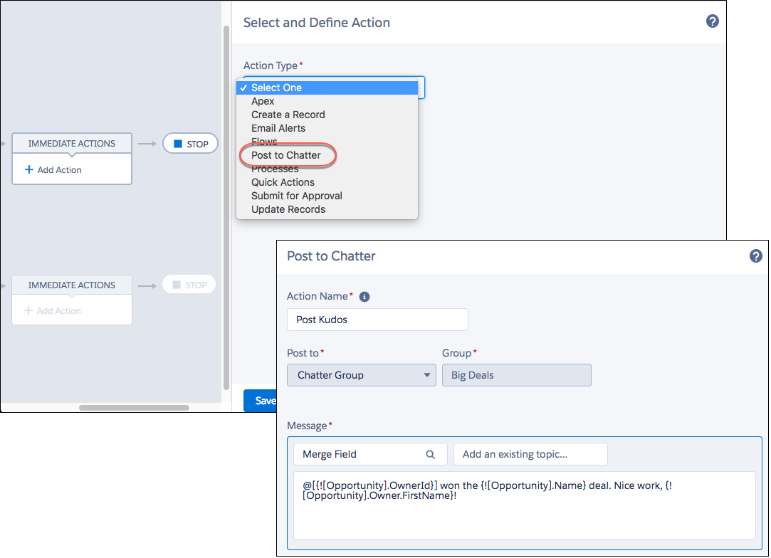Select Flows action type

[327, 142]
